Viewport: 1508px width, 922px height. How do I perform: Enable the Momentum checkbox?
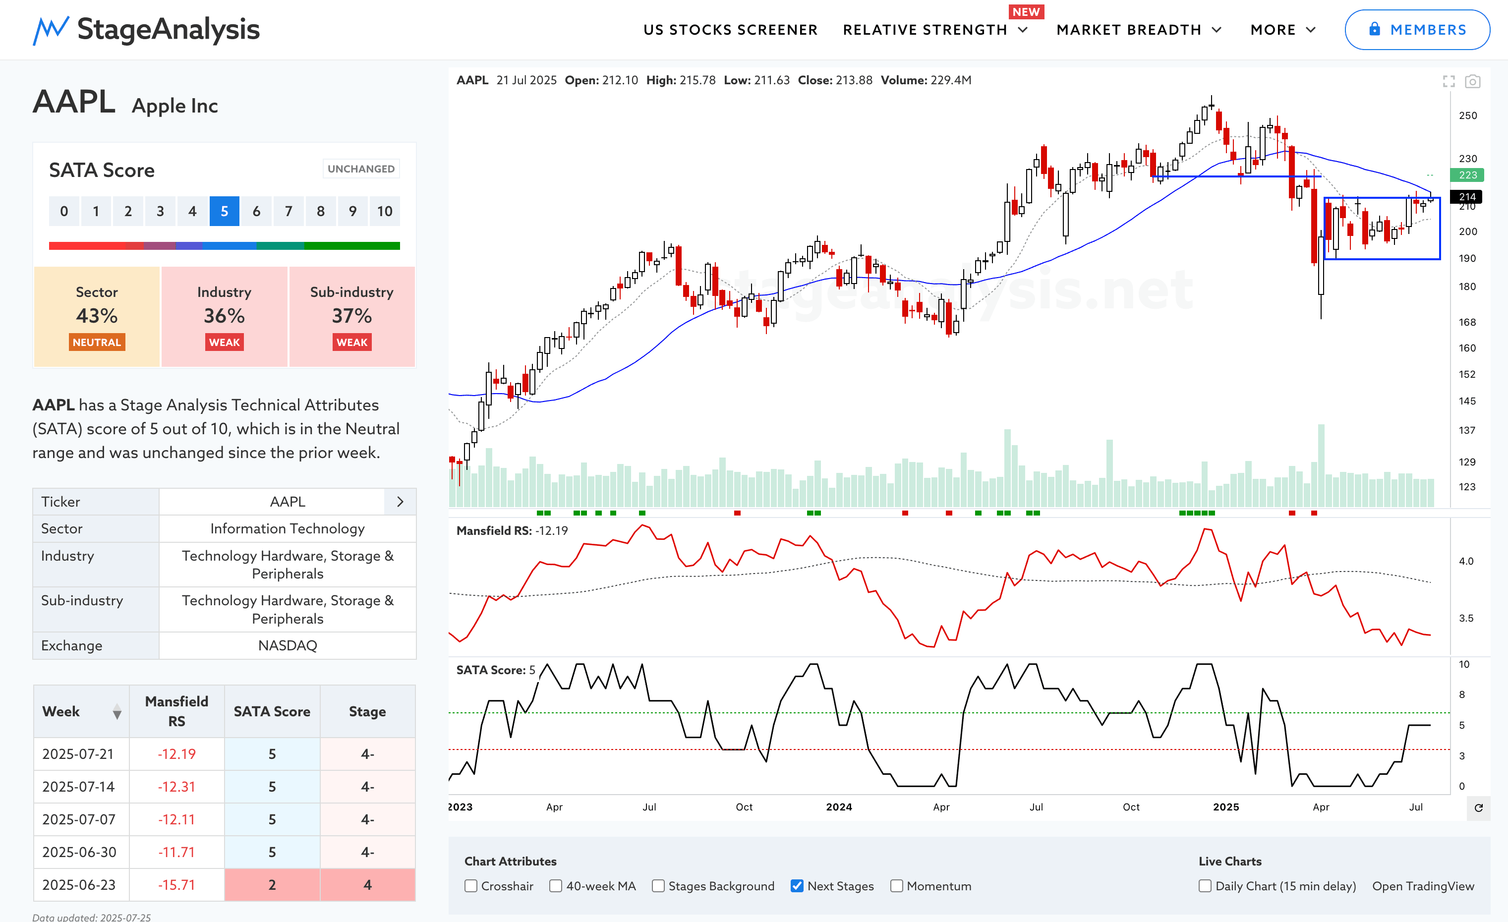click(x=897, y=886)
